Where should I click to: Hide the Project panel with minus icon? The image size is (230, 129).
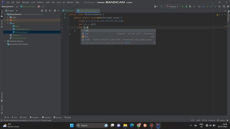coord(59,11)
